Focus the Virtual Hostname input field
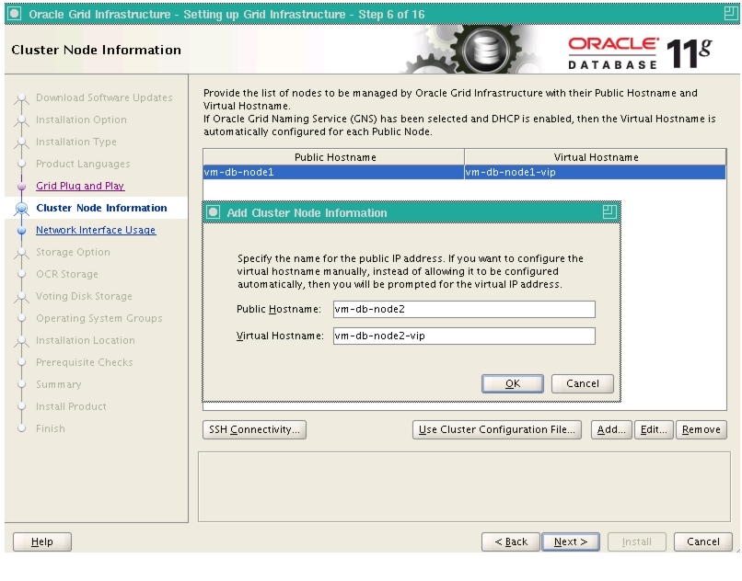742x581 pixels. (x=464, y=336)
